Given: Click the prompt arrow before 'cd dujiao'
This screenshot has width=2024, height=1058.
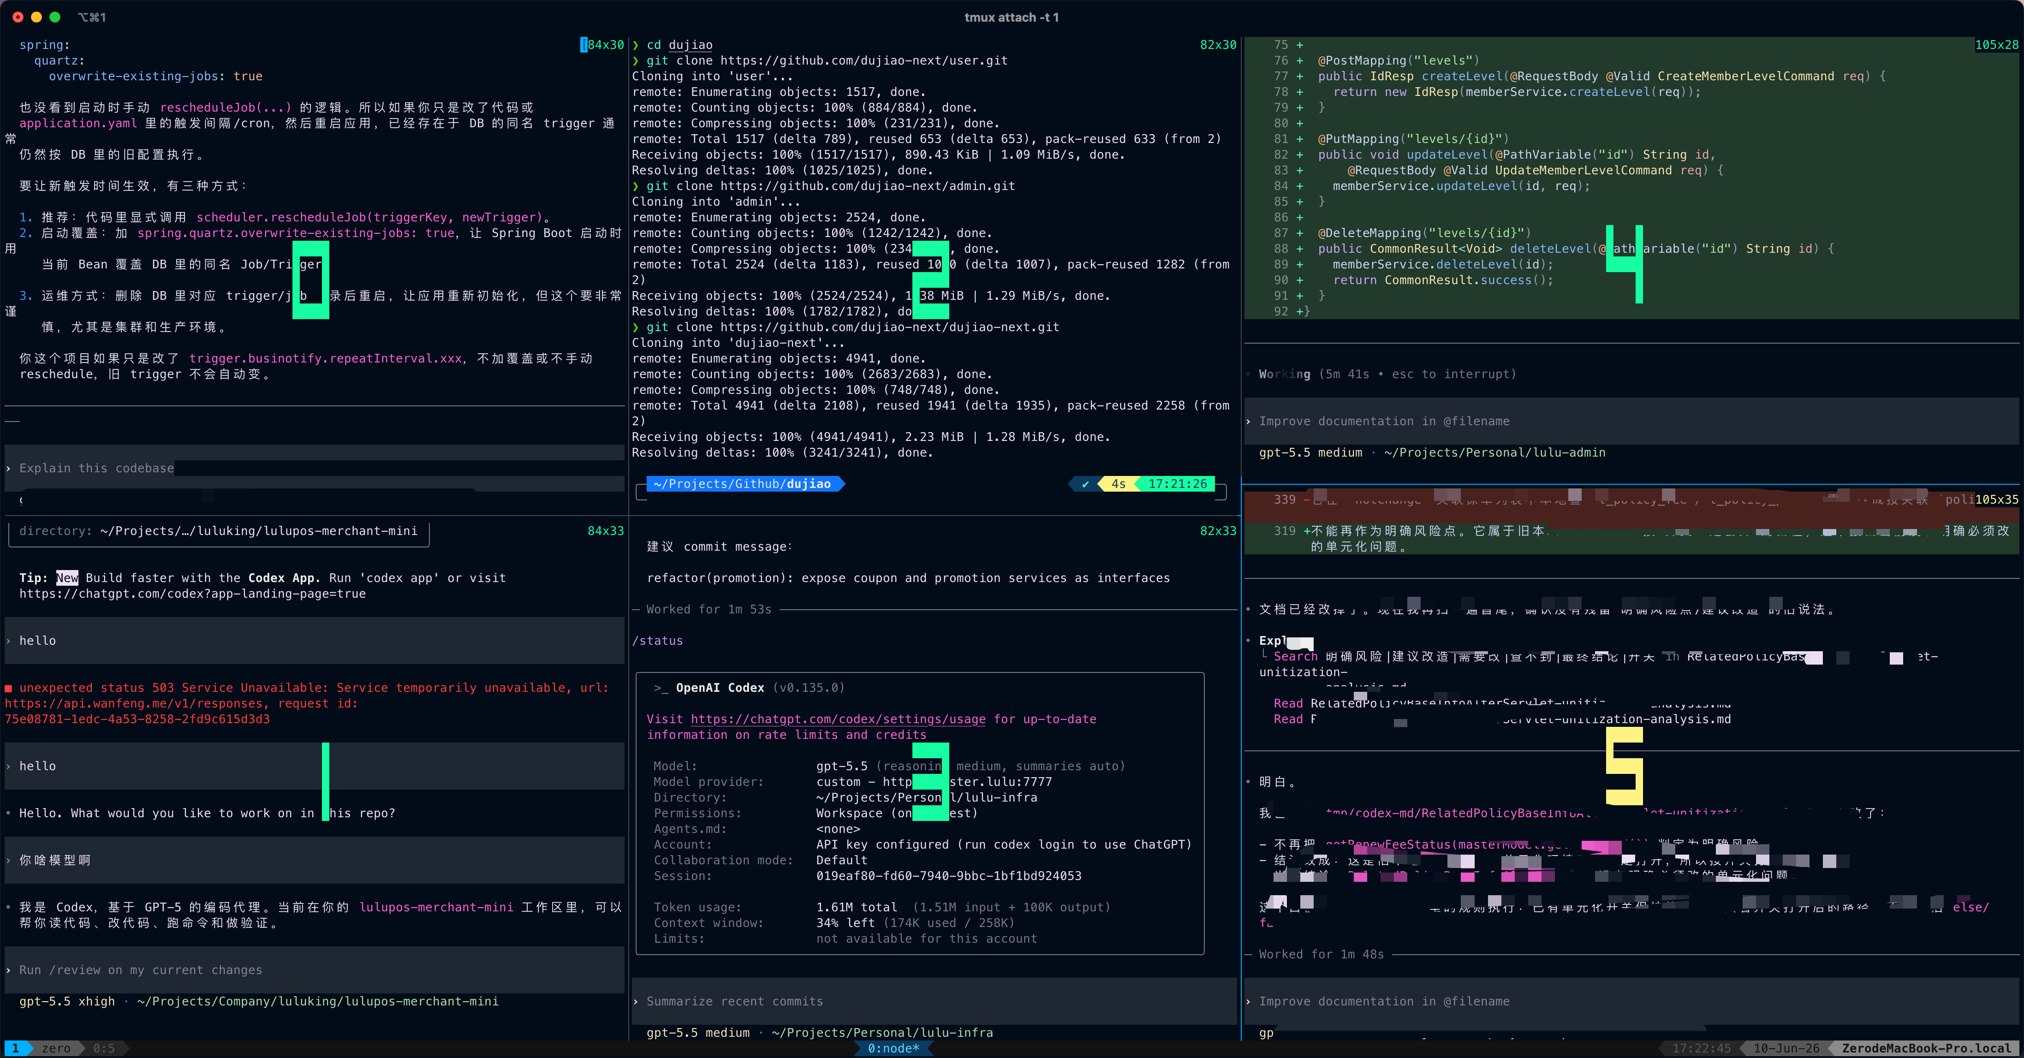Looking at the screenshot, I should coord(637,45).
